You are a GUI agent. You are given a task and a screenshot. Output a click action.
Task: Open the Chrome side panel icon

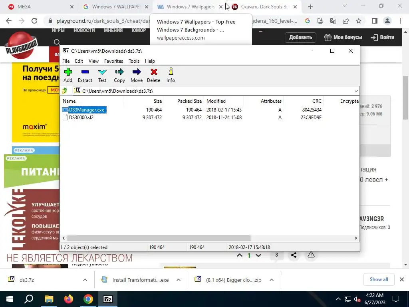click(x=375, y=21)
